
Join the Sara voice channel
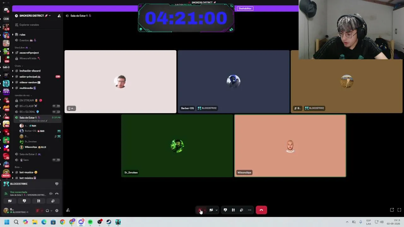point(37,160)
